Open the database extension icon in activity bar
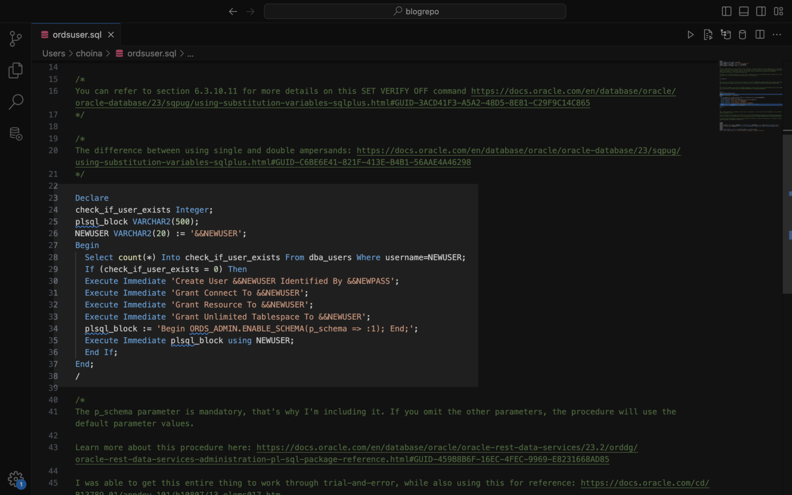792x495 pixels. [15, 134]
